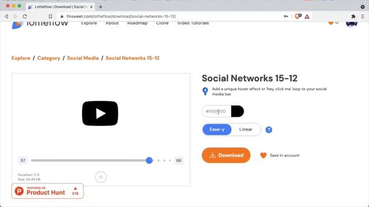Select the Lottieflow Download tab

click(60, 7)
